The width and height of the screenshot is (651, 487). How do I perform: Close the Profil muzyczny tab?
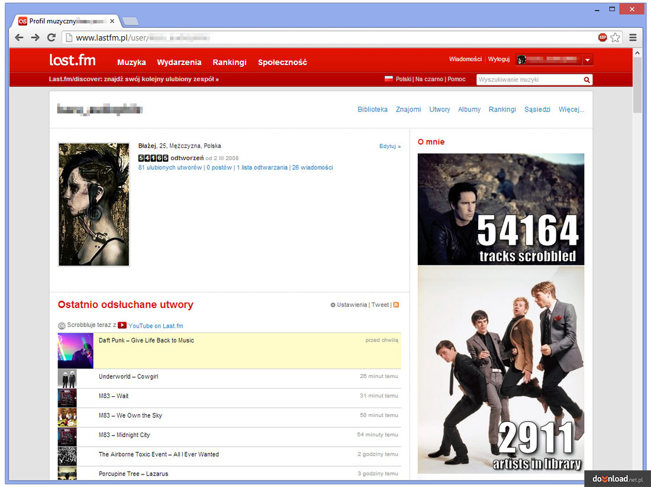point(112,21)
